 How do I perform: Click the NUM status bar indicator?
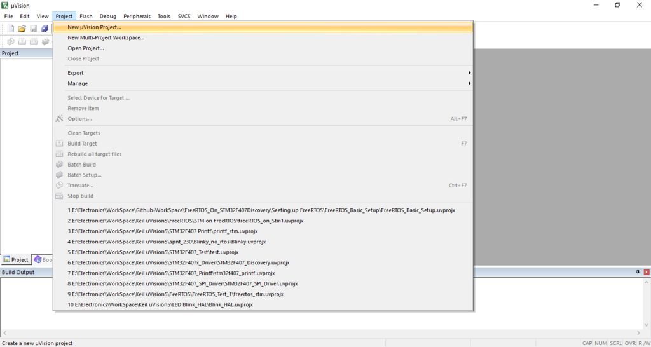coord(601,343)
